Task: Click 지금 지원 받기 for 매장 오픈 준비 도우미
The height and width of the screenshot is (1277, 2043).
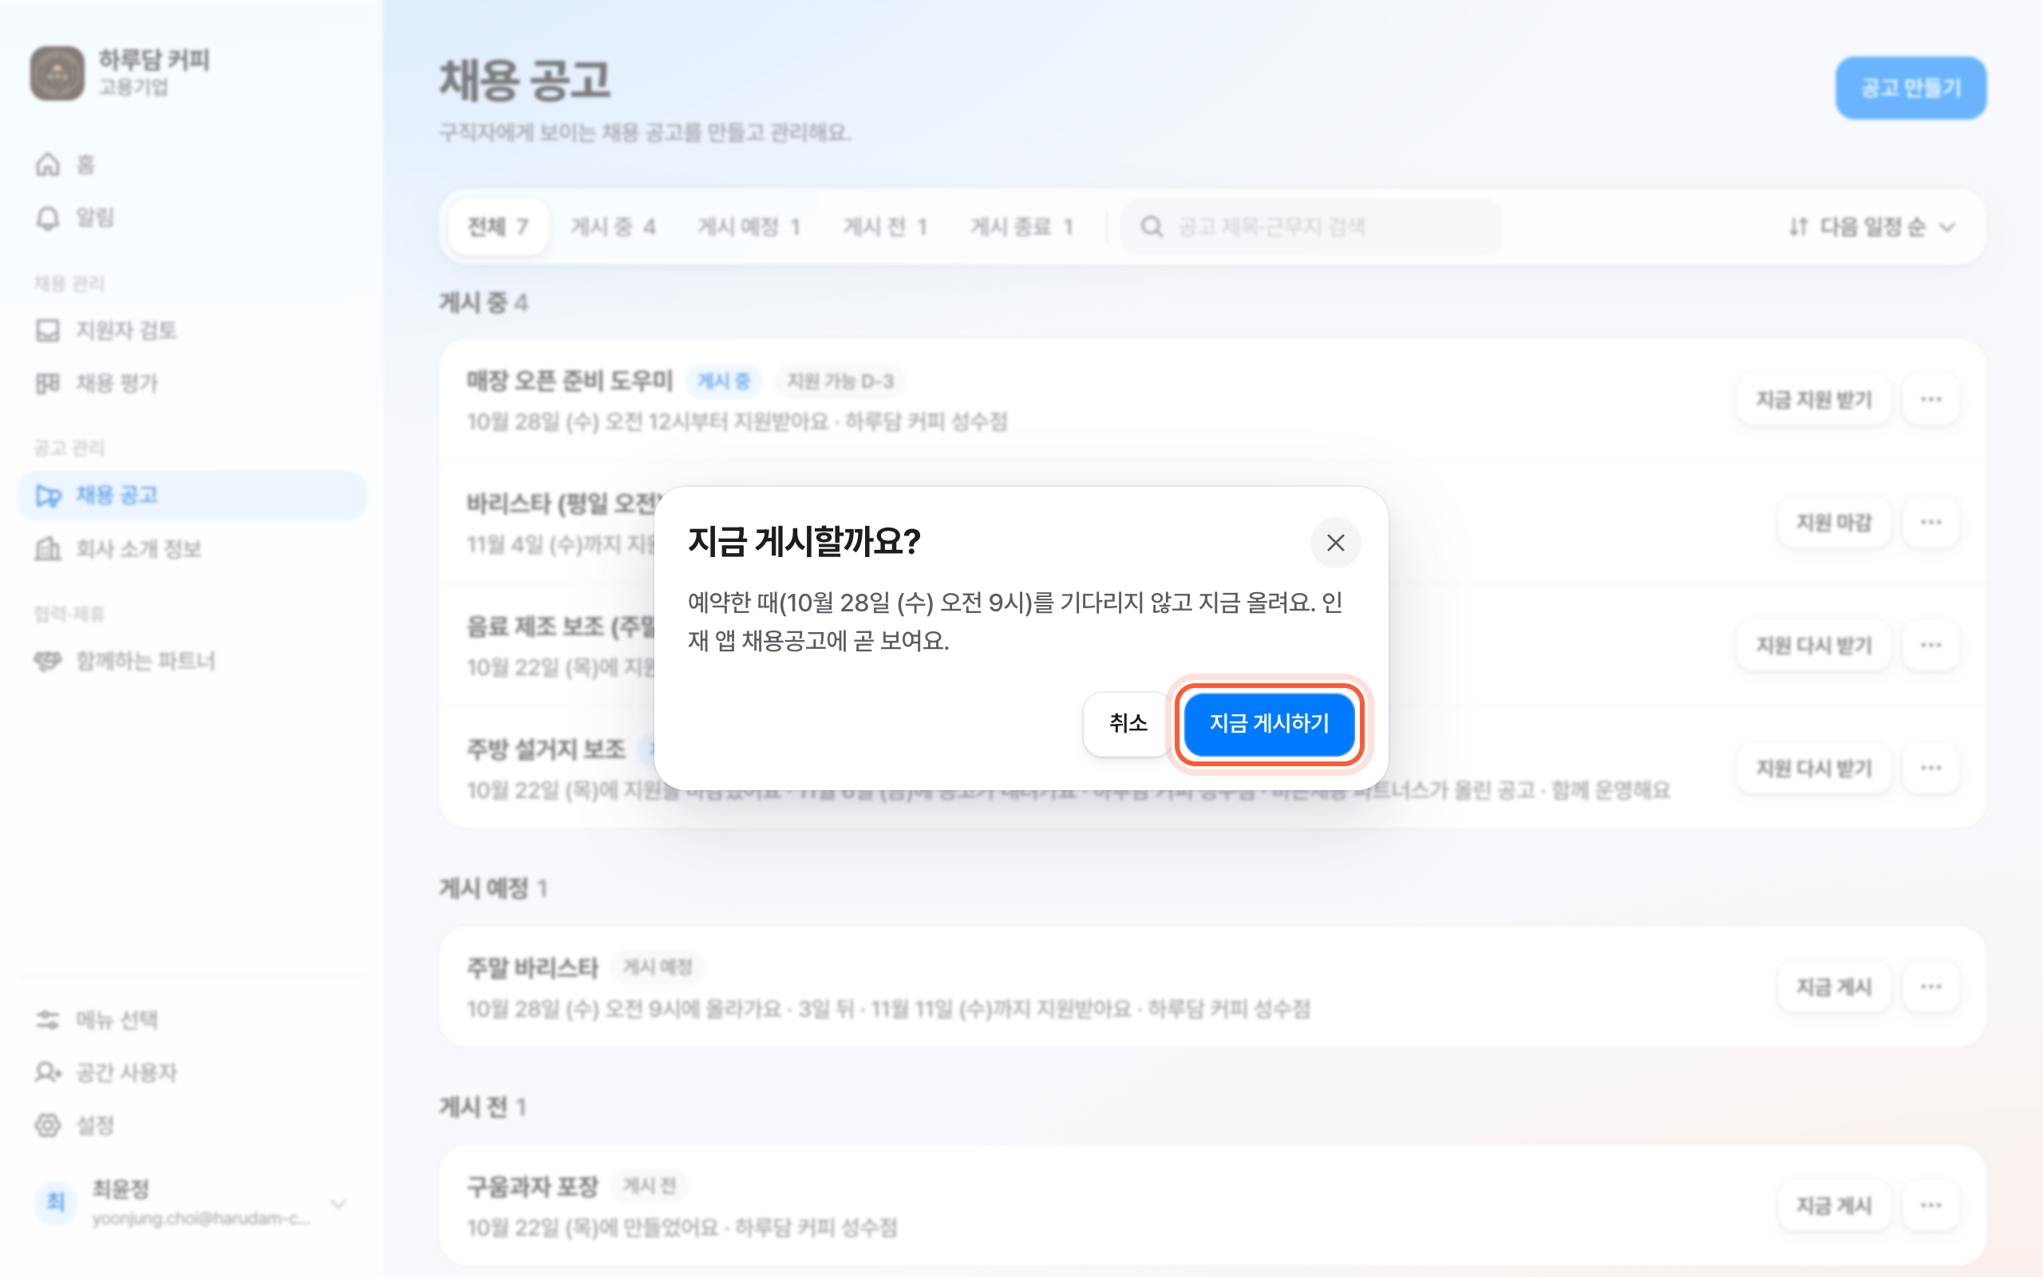Action: 1813,400
